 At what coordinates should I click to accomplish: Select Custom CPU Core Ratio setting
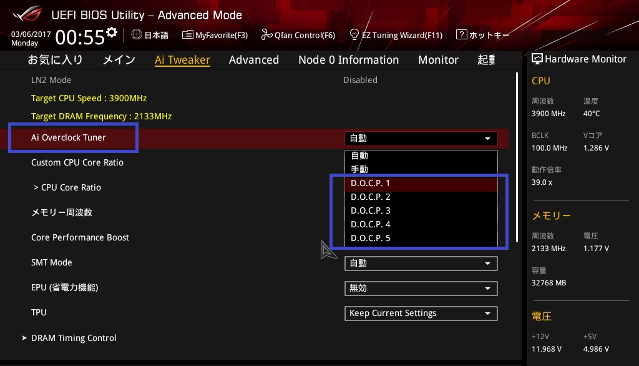coord(77,162)
